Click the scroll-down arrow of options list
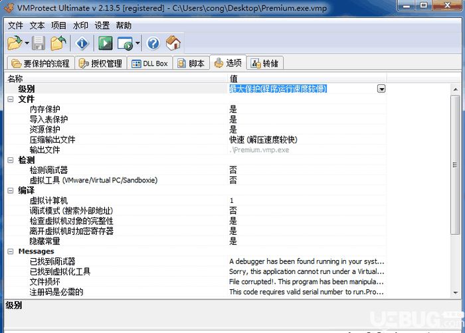Image resolution: width=465 pixels, height=333 pixels. [455, 293]
